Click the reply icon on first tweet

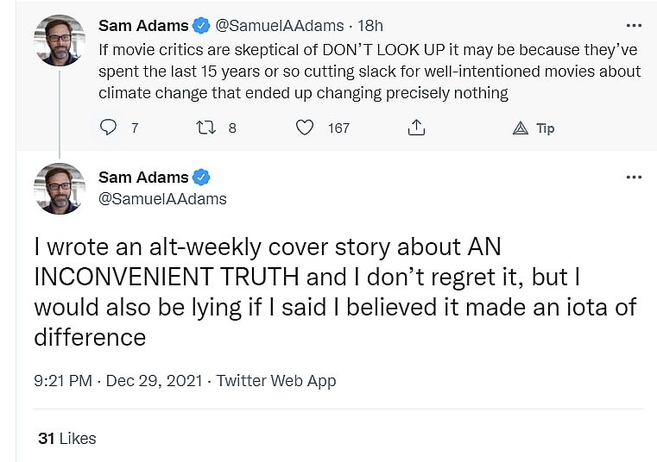coord(109,128)
